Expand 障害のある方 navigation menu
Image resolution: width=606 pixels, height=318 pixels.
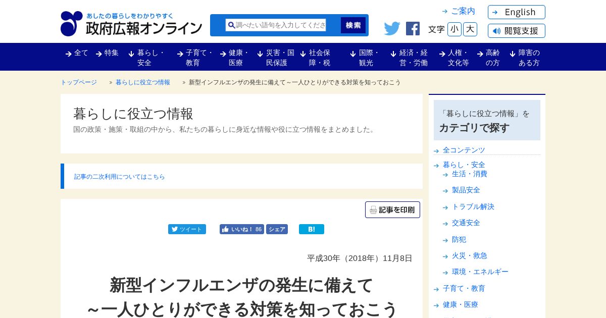525,58
